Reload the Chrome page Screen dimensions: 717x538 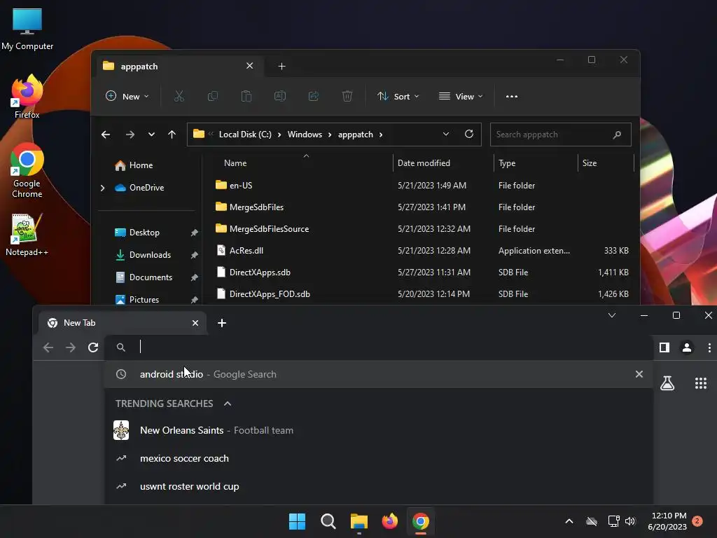[x=93, y=347]
